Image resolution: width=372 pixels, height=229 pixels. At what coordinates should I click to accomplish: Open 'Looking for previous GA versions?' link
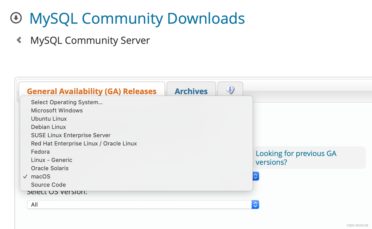pyautogui.click(x=296, y=158)
